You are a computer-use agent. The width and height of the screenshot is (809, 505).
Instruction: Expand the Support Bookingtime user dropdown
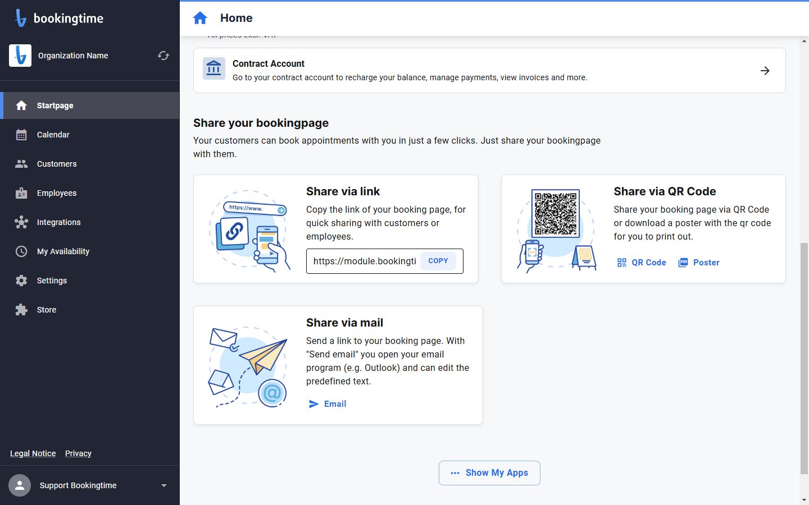pyautogui.click(x=164, y=485)
